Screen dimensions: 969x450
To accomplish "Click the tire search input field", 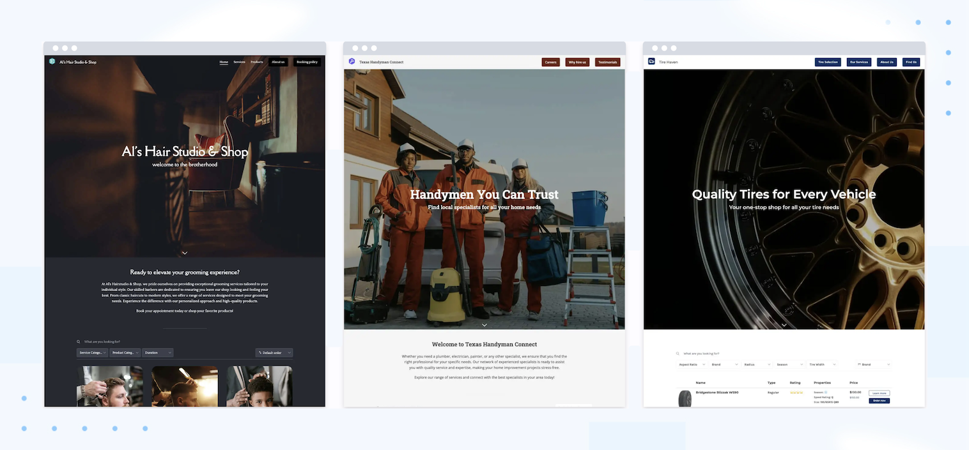I will click(735, 354).
